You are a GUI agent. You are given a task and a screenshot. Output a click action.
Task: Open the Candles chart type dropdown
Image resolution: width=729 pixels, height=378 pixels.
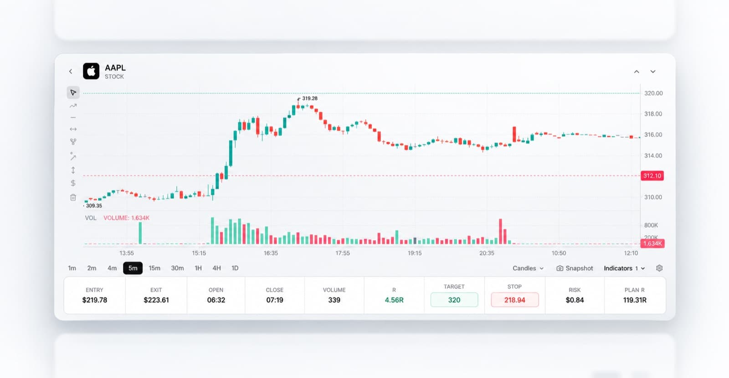(528, 268)
